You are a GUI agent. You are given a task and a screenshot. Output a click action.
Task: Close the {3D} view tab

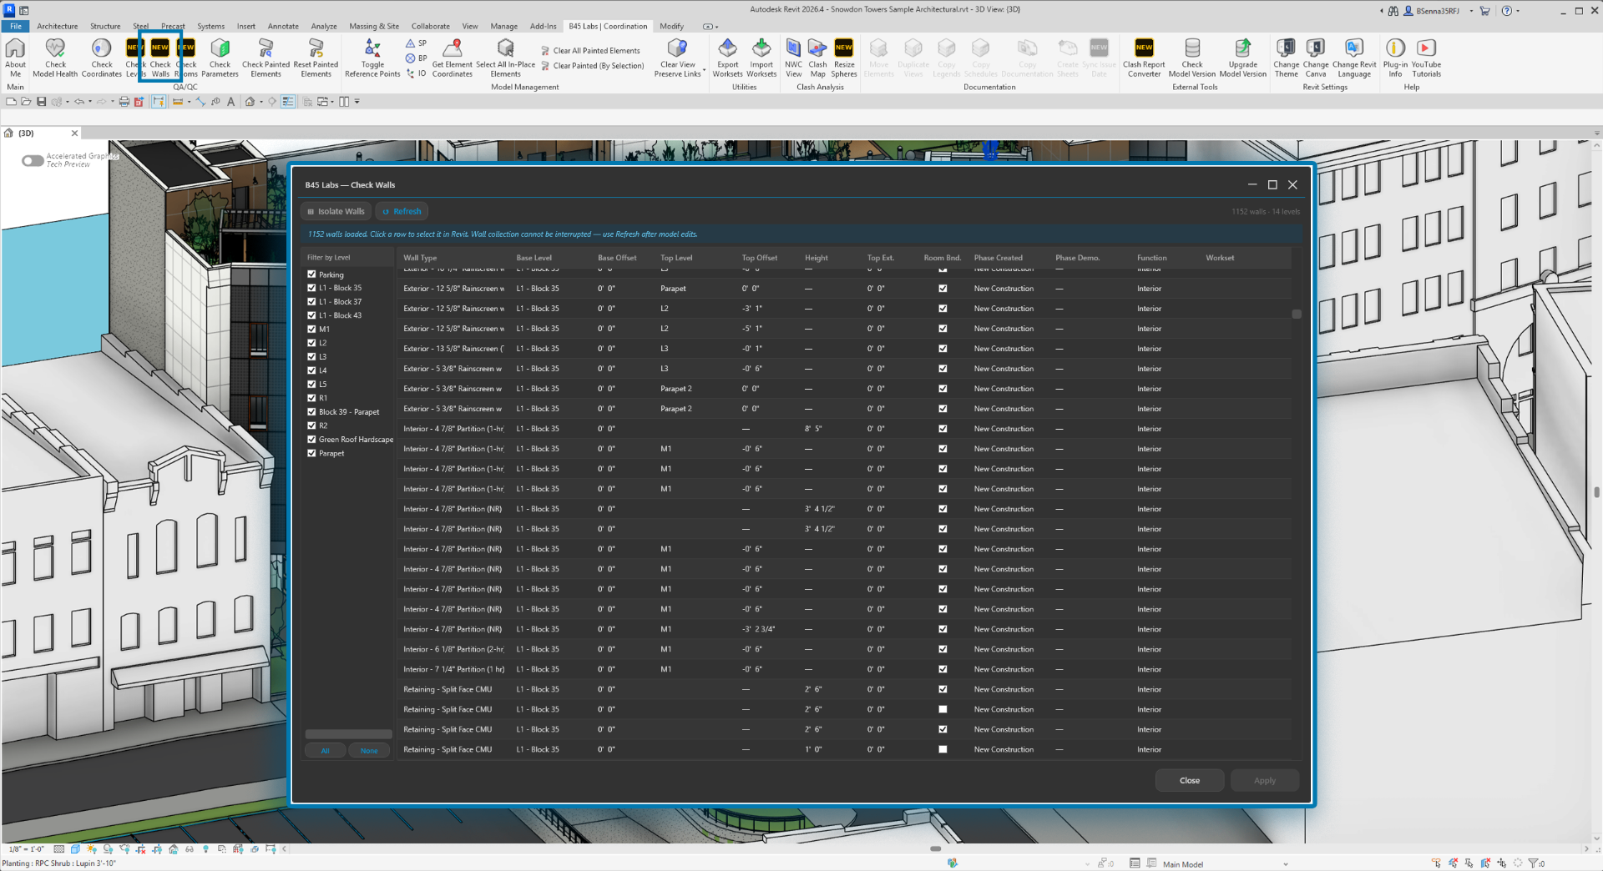coord(74,133)
